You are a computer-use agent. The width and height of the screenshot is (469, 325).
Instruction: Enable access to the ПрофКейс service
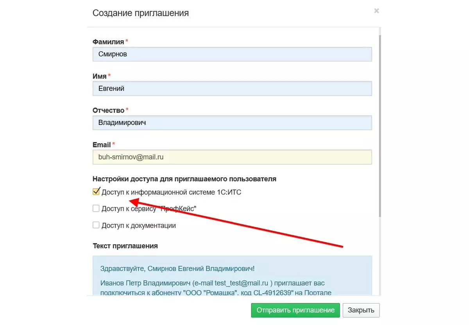(96, 209)
